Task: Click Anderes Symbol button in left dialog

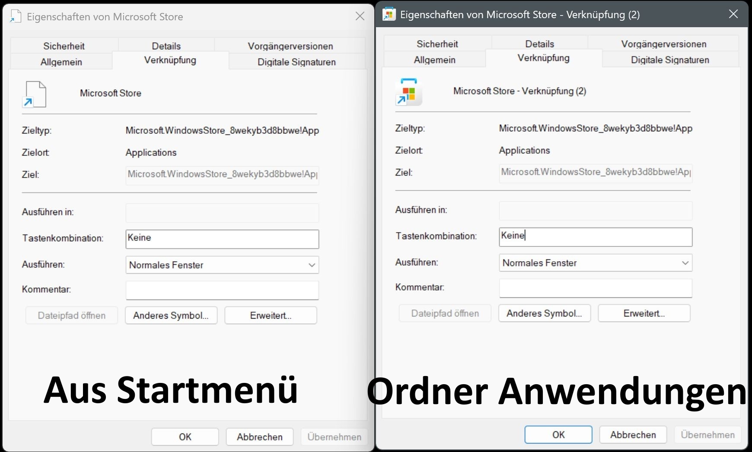Action: pyautogui.click(x=171, y=315)
